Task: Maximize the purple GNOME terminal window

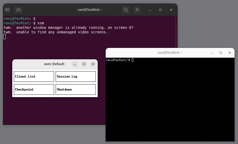Action: [161, 10]
